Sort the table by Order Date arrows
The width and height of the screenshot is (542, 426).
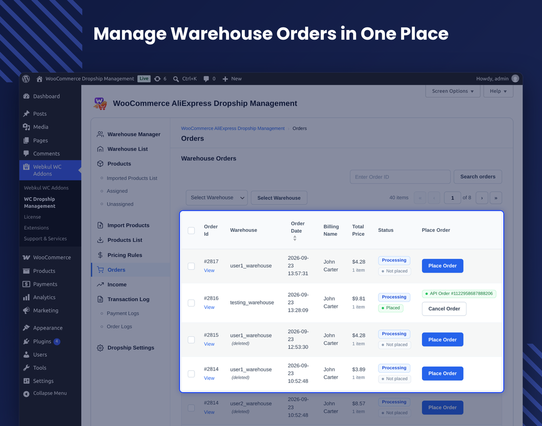[295, 238]
